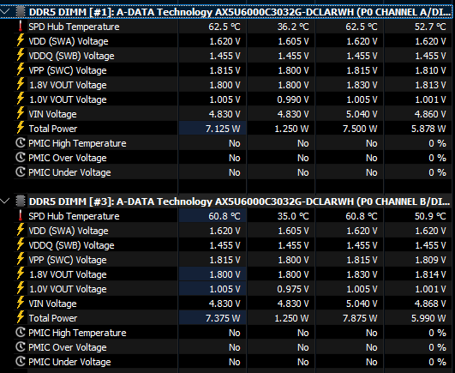Click DIMM #1 current Total Power 7.125 W

pyautogui.click(x=223, y=129)
